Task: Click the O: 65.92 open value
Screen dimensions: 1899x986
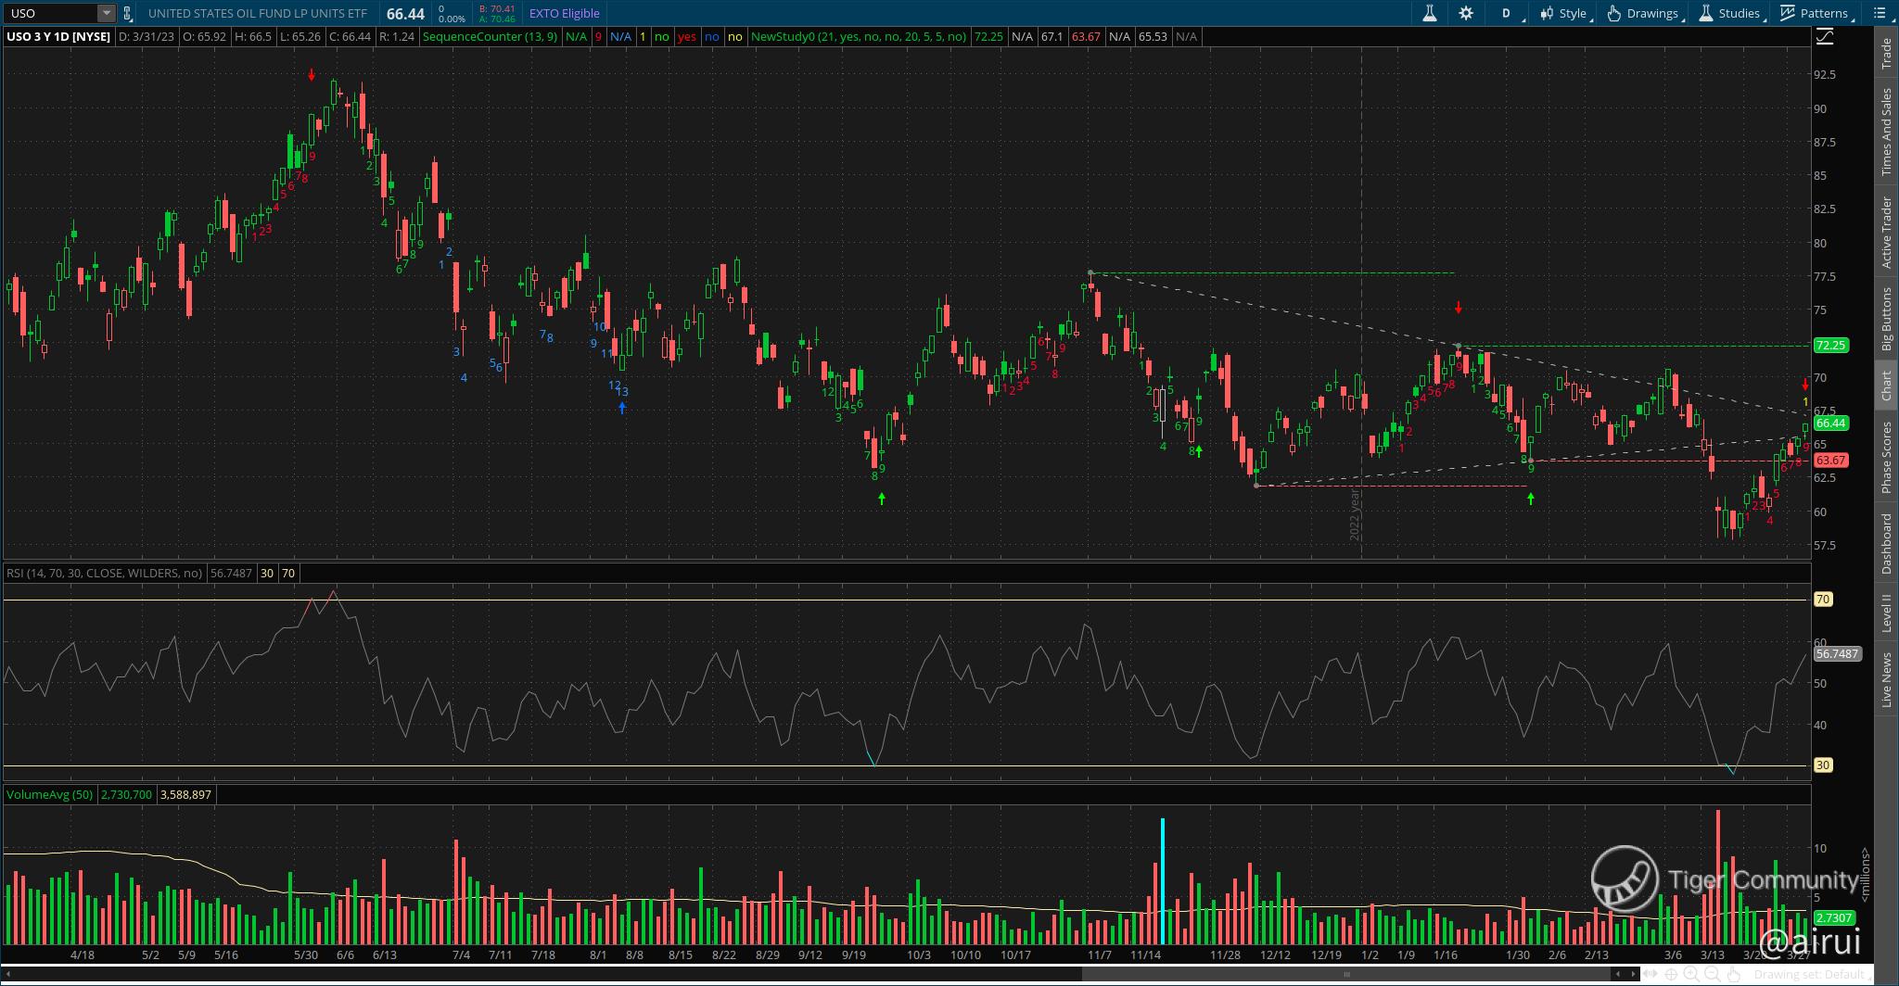Action: (204, 36)
